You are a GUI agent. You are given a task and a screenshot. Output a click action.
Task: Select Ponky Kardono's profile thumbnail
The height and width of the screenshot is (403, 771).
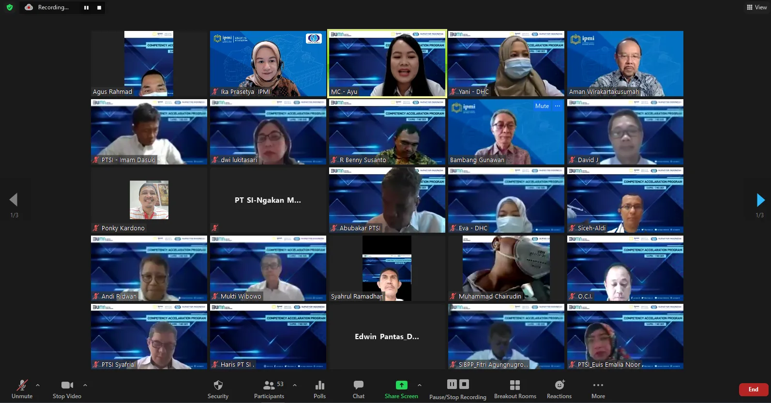(x=149, y=200)
